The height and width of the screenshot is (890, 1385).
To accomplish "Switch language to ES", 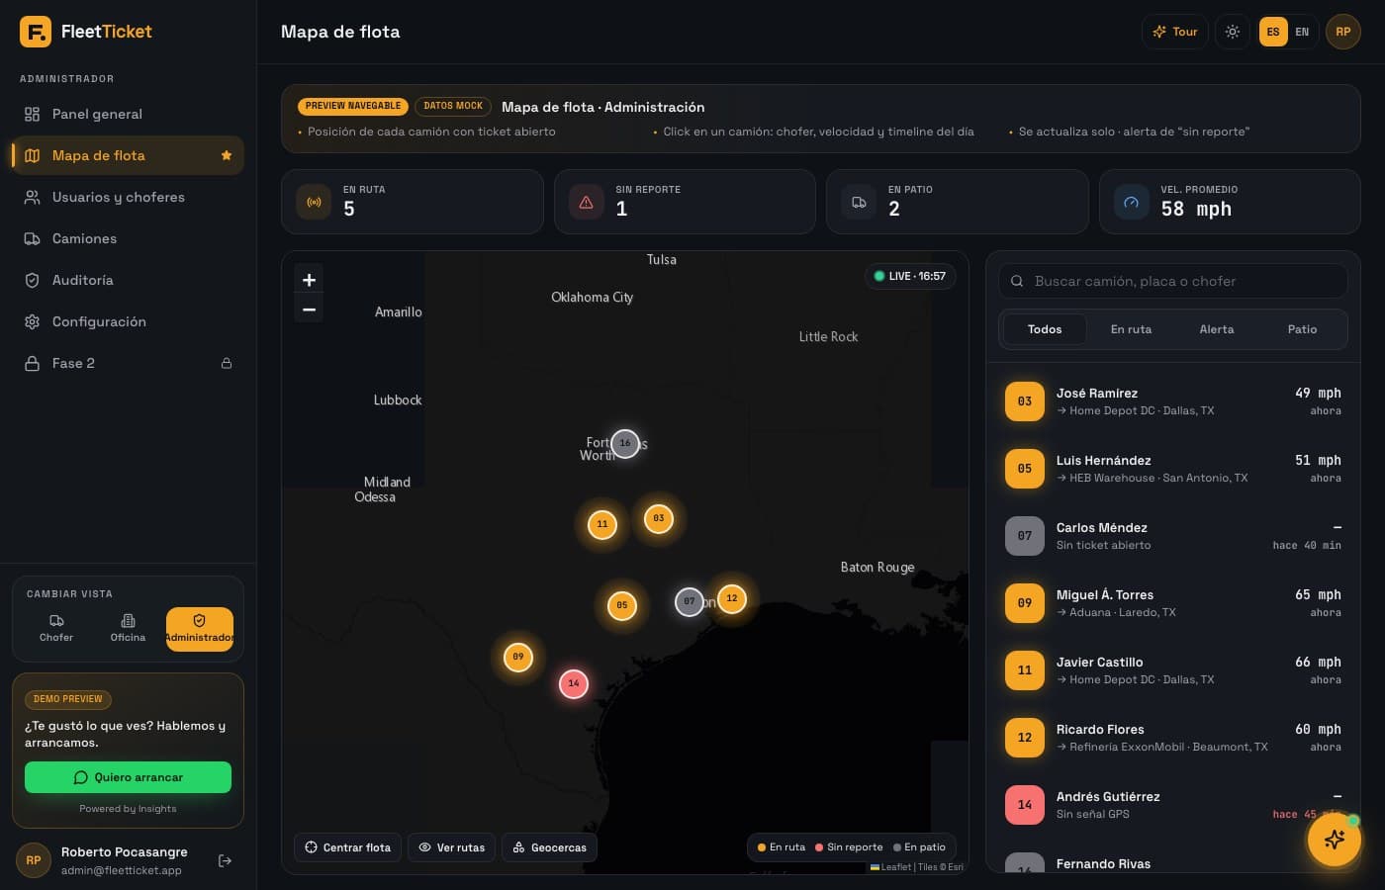I will click(1273, 32).
